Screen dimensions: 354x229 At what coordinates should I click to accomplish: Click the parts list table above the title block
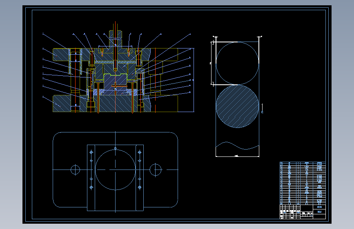[x=303, y=183]
